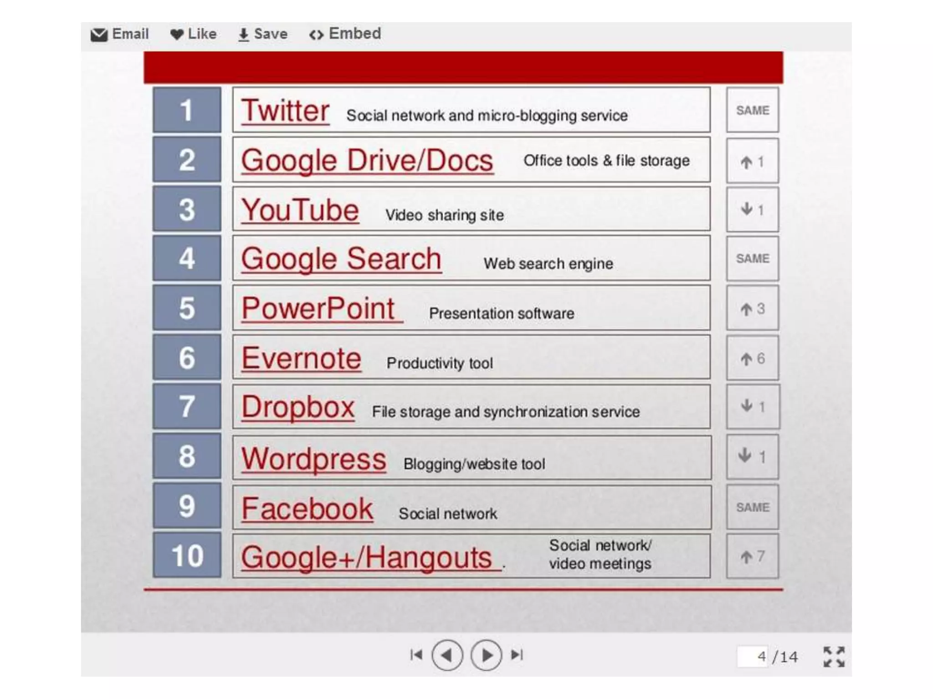Screen dimensions: 933x699
Task: Advance to next slide
Action: pos(486,655)
